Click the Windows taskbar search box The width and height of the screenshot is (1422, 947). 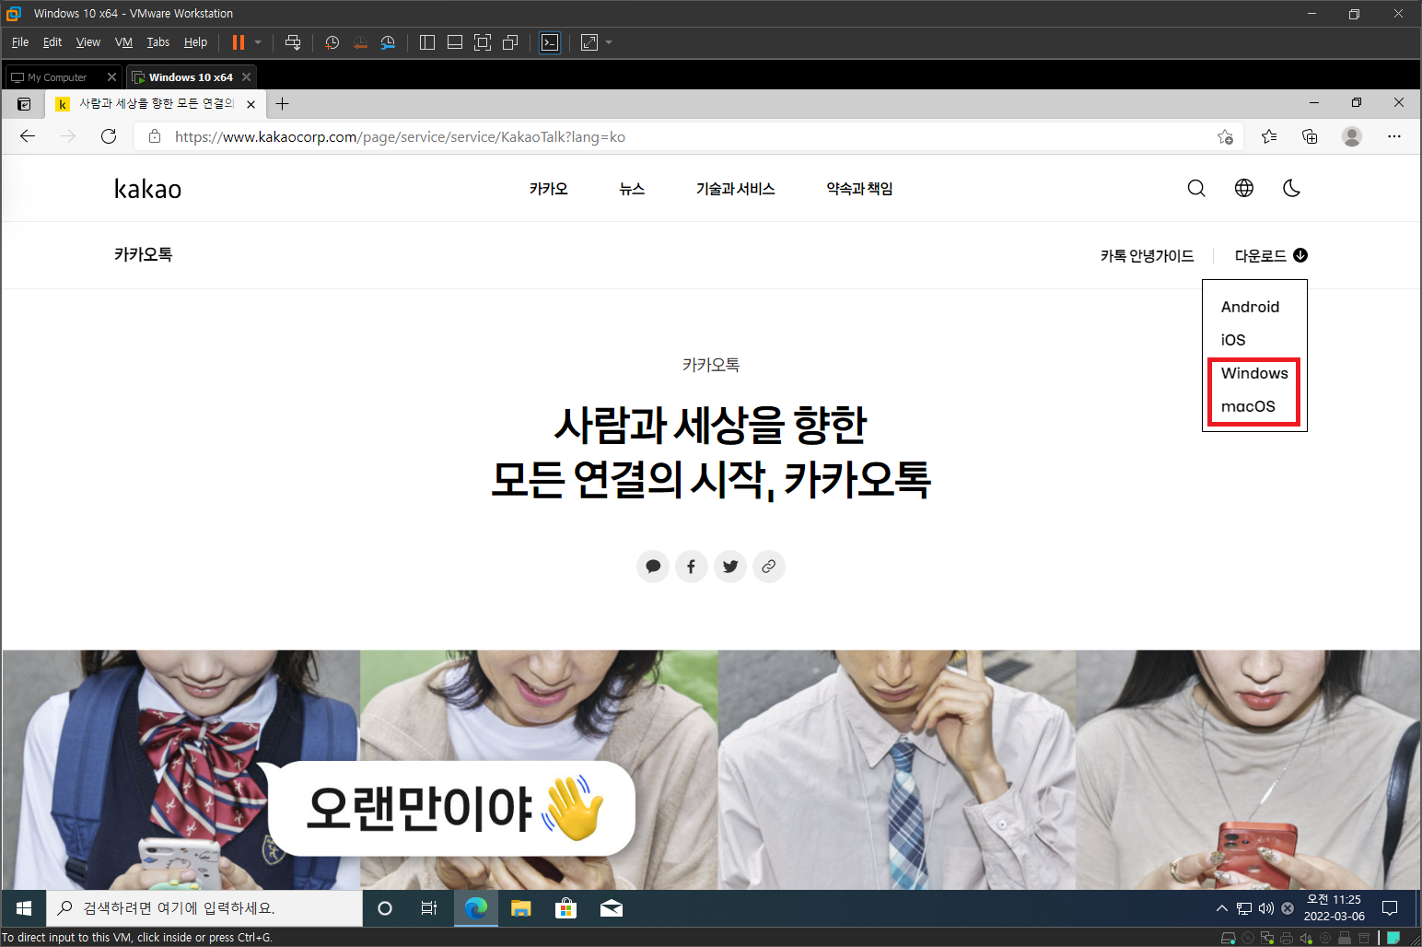(204, 908)
